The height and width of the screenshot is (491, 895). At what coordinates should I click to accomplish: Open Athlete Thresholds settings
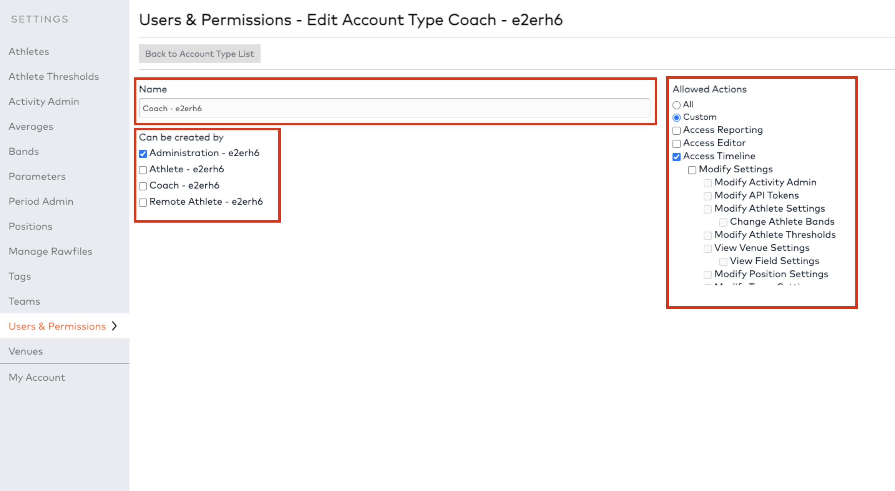point(54,76)
